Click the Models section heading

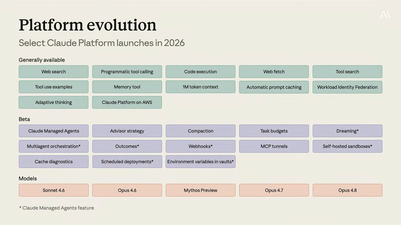pos(28,178)
